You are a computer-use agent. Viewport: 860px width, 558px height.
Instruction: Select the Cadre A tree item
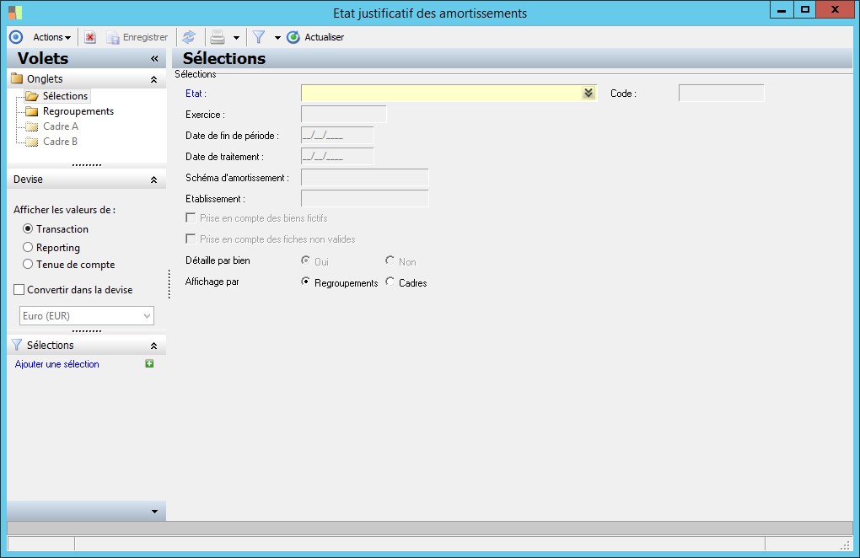coord(61,126)
